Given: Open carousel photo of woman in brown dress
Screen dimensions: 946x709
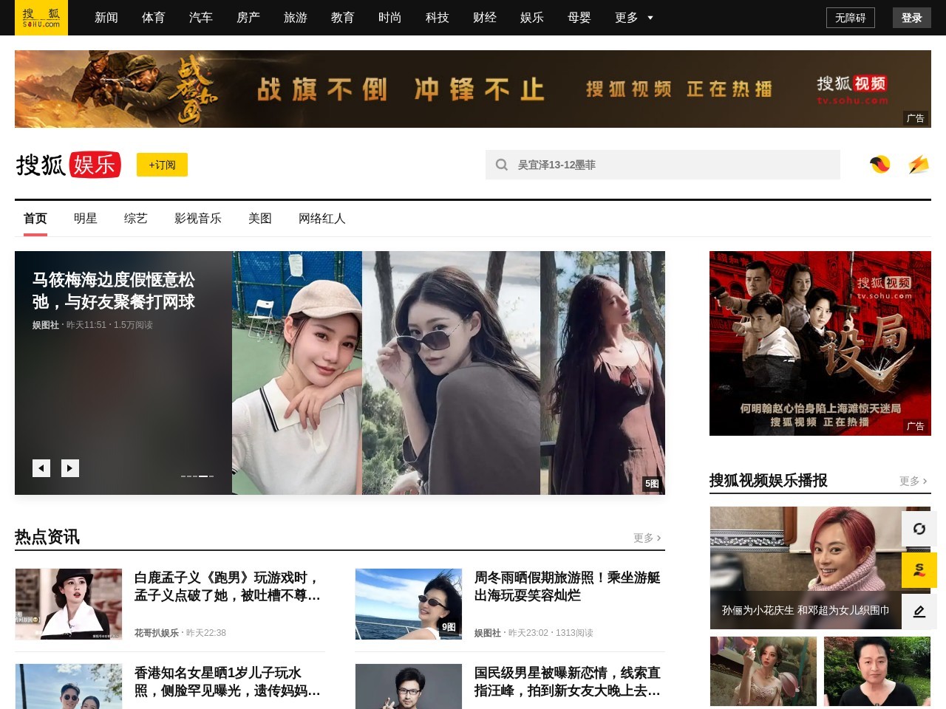Looking at the screenshot, I should (x=602, y=373).
